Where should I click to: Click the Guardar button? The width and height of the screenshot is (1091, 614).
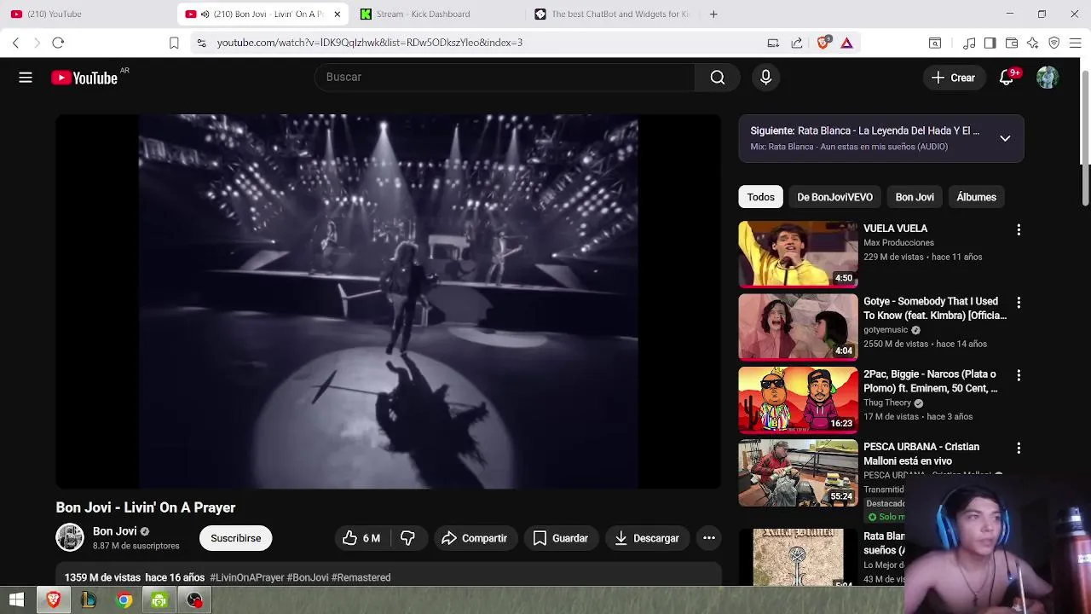point(561,538)
